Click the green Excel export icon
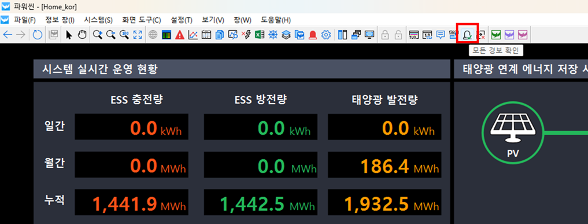This screenshot has height=224, width=588. (260, 35)
